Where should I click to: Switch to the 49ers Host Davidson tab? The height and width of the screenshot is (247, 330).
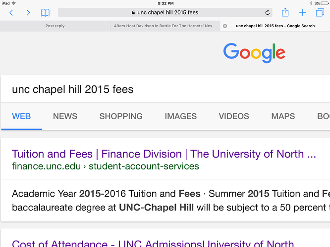tap(165, 26)
